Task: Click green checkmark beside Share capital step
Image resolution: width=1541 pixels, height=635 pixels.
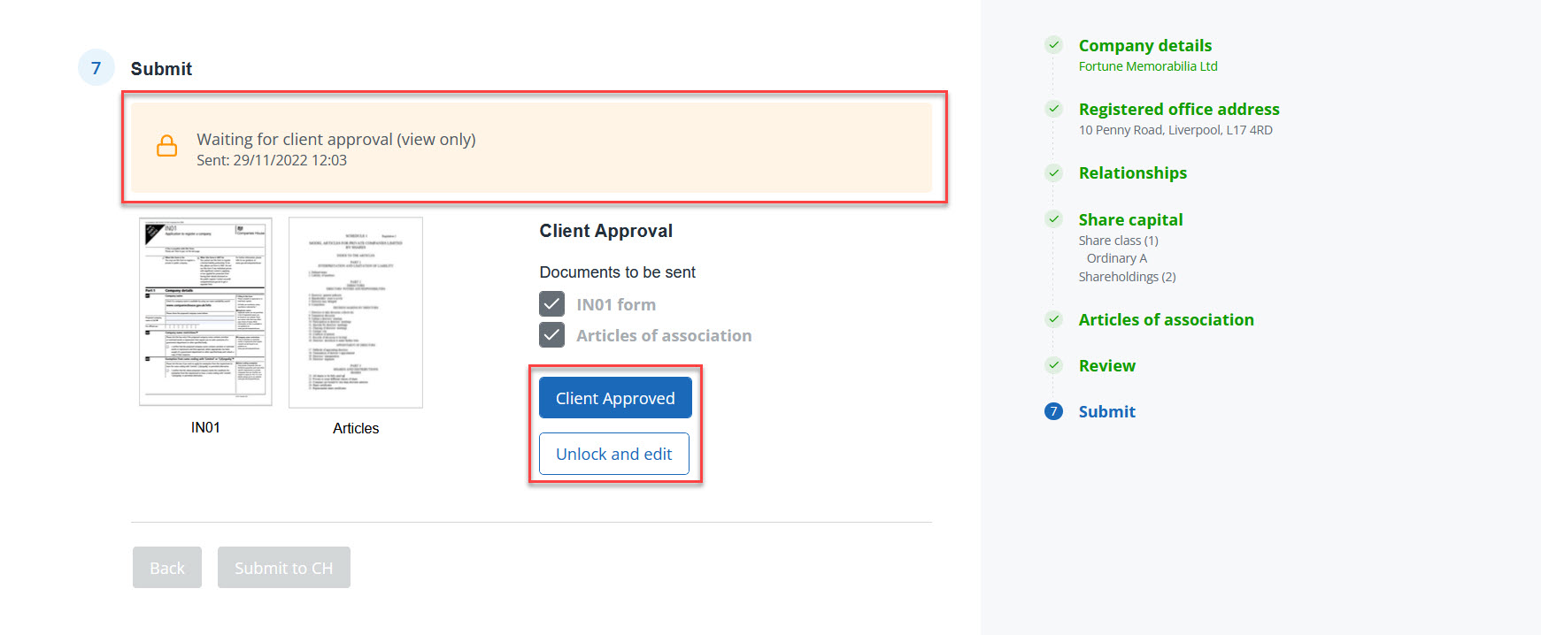Action: (x=1053, y=219)
